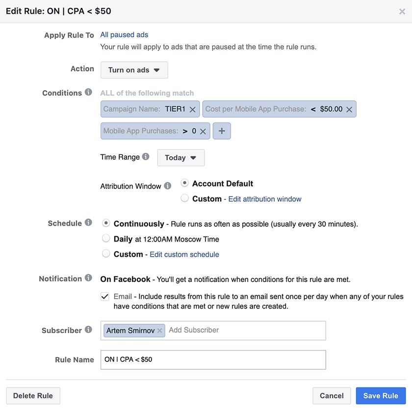
Task: Click the info icon next to Schedule
Action: point(88,222)
